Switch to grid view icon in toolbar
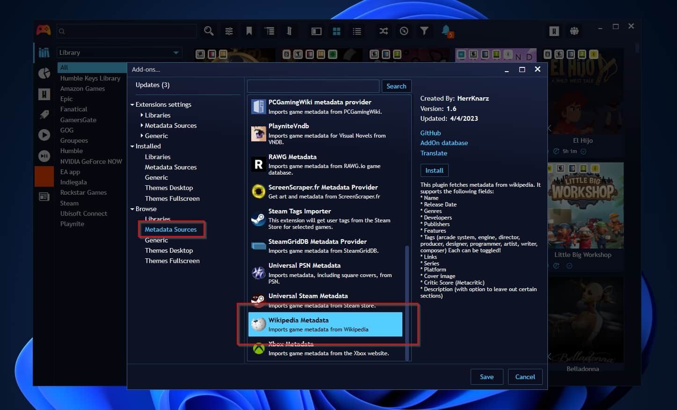 click(x=336, y=31)
